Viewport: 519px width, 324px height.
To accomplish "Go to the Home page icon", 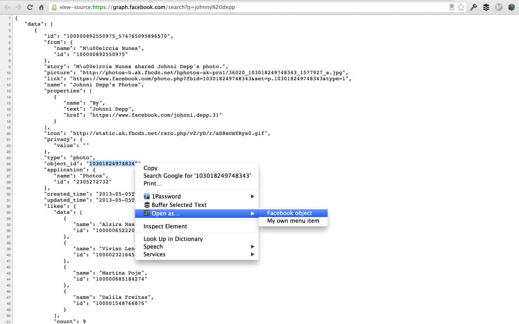I will [41, 7].
